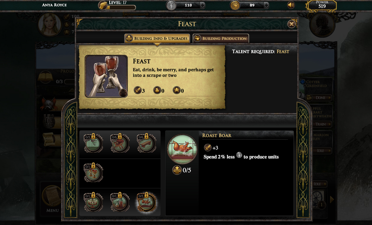Add gold coins using the plus button
This screenshot has width=372, height=225.
point(266,5)
